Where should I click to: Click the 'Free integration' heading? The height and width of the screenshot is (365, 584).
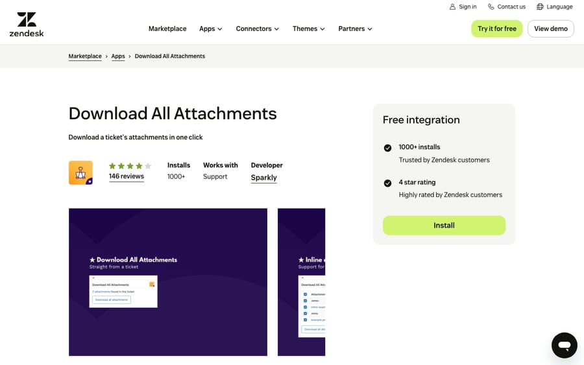tap(421, 120)
